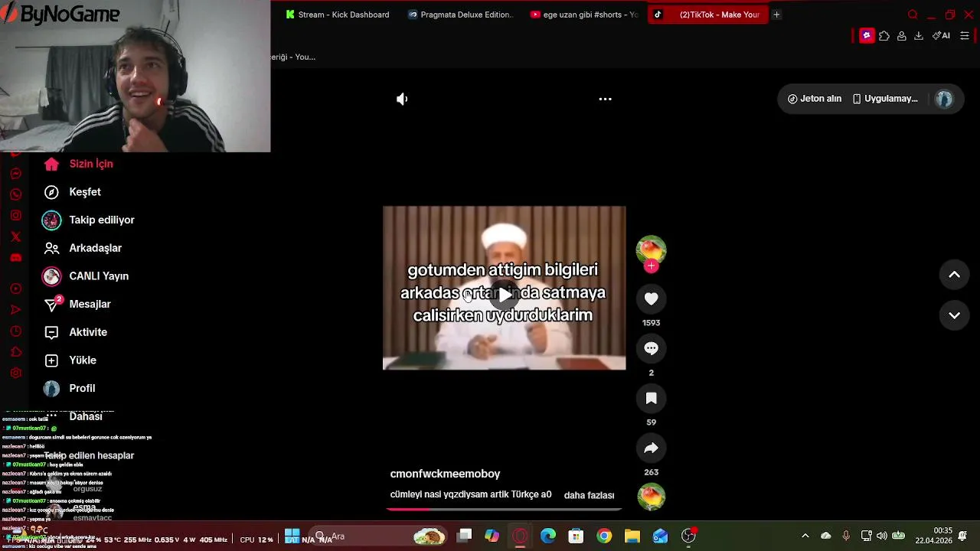Open the account avatar menu at top right
Screen dimensions: 980x551
[944, 99]
